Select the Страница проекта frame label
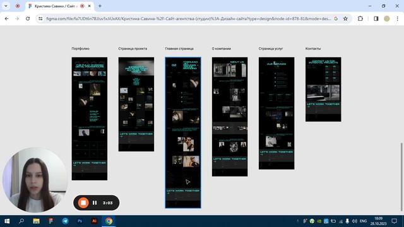The height and width of the screenshot is (227, 404). pos(133,49)
